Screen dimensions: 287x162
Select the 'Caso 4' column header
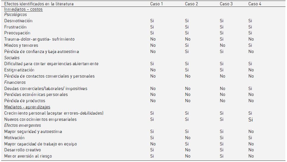255,4
